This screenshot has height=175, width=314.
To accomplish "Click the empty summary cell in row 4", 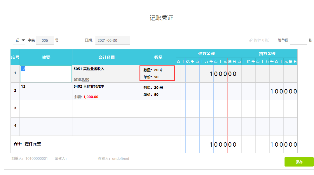I will 46,126.
